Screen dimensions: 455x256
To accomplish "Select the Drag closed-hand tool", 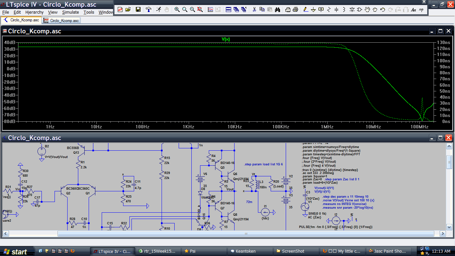I will click(375, 10).
